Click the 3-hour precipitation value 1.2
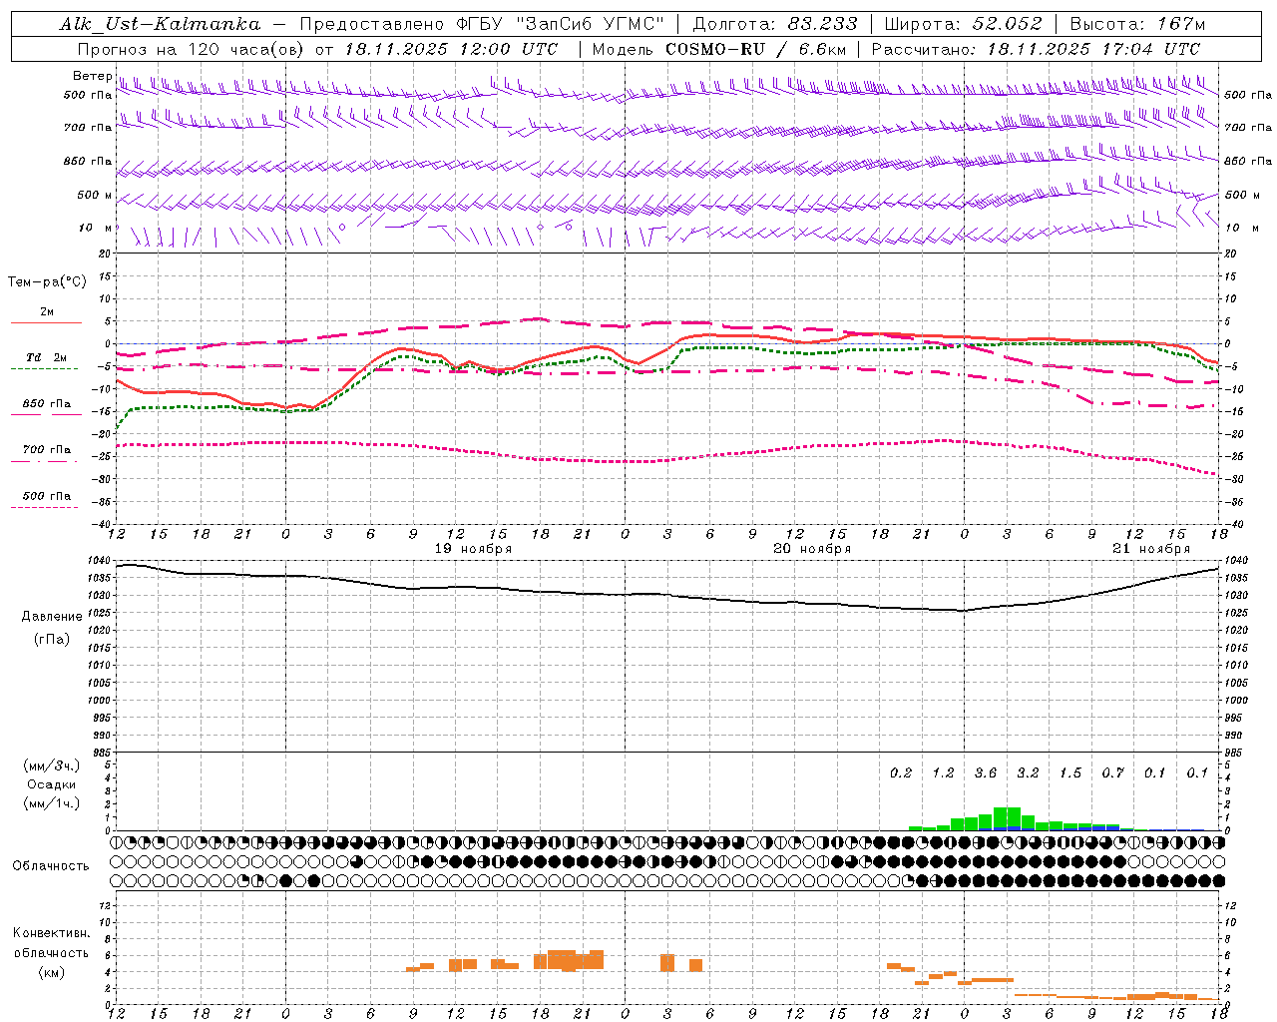 pos(943,772)
